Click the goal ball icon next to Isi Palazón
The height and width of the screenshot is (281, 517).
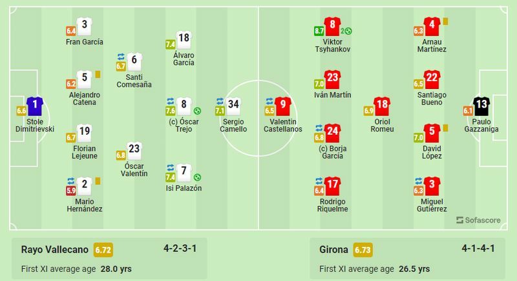coord(198,177)
